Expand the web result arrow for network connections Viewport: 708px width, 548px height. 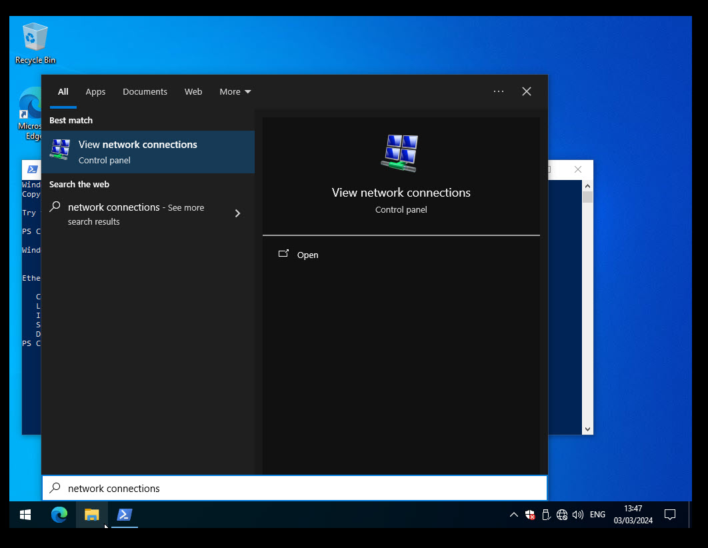[x=237, y=214]
